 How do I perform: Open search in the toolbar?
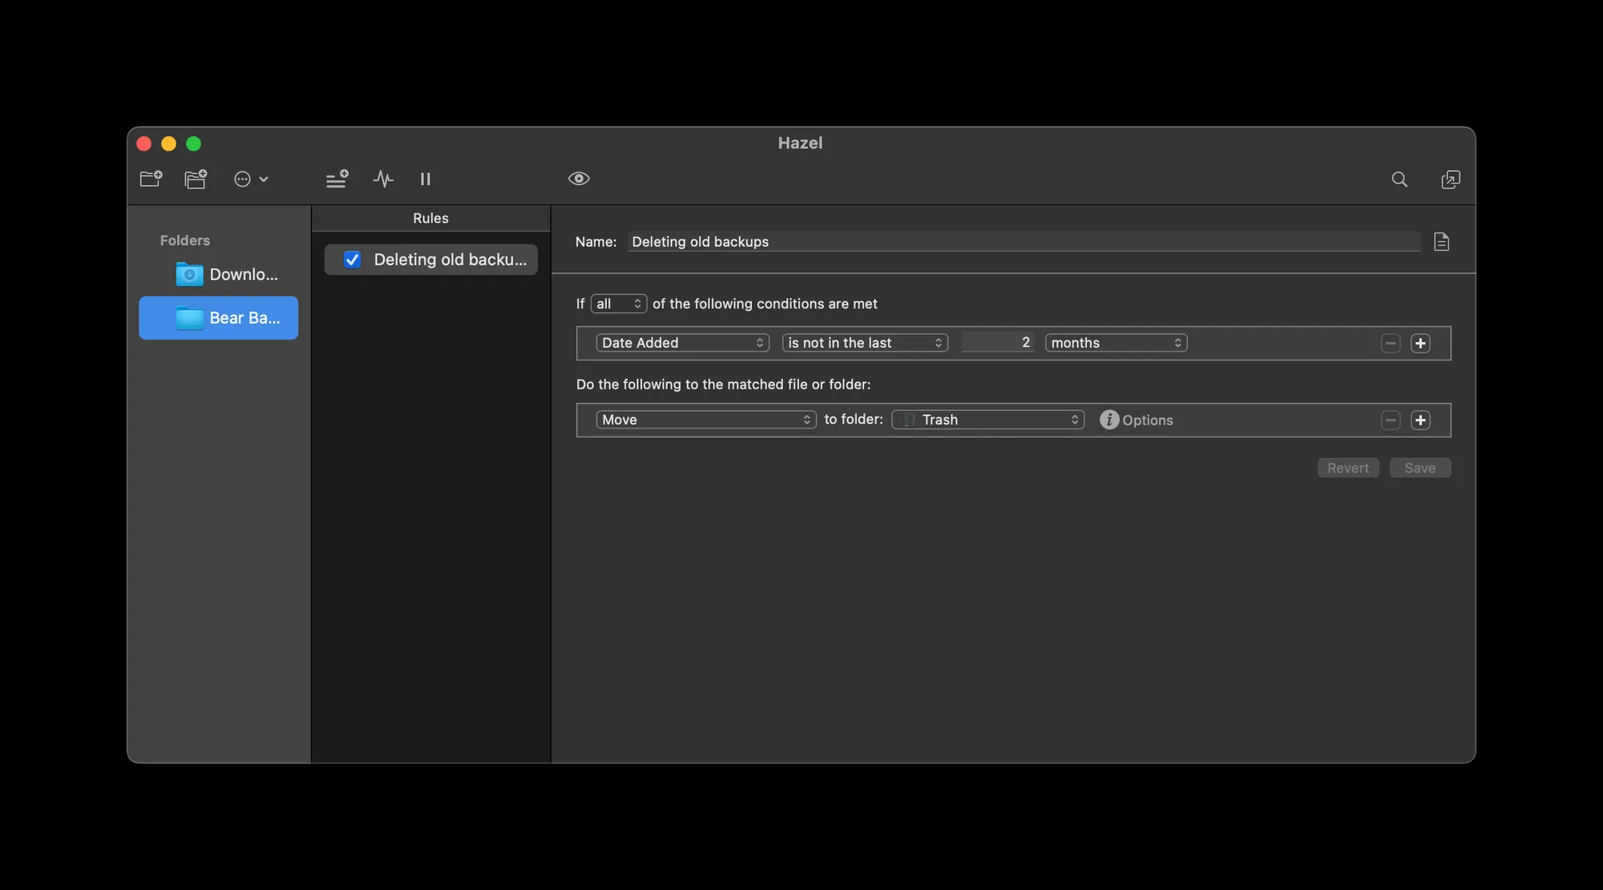point(1399,179)
